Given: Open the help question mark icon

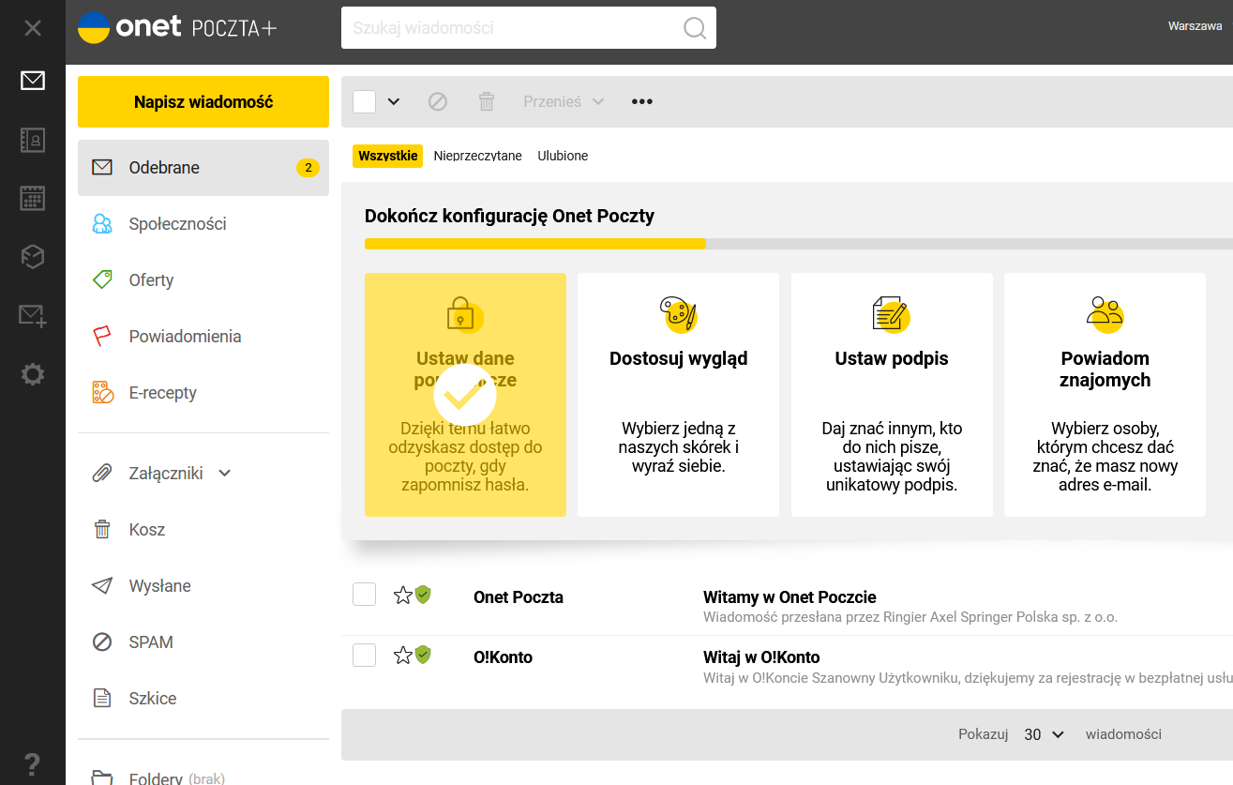Looking at the screenshot, I should tap(33, 763).
